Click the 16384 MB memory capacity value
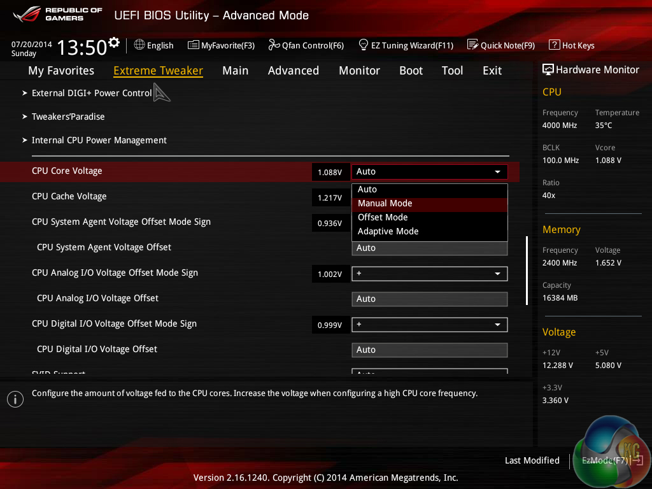This screenshot has height=489, width=652. click(x=560, y=298)
